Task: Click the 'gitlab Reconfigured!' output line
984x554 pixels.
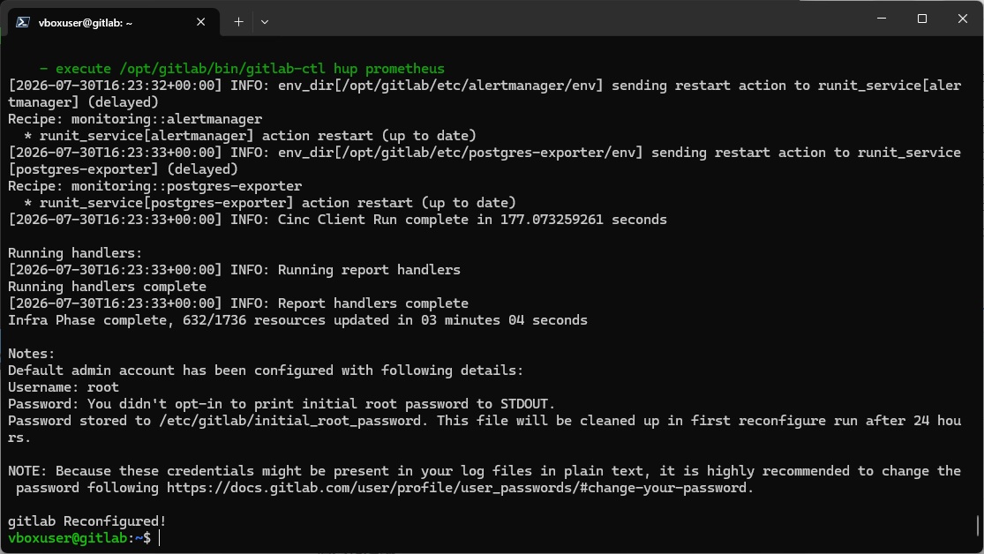Action: click(x=86, y=520)
